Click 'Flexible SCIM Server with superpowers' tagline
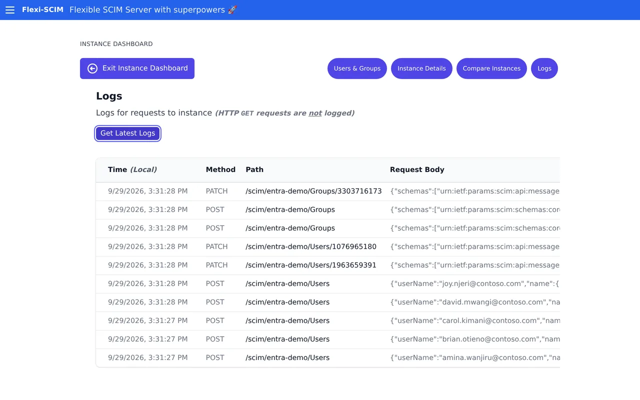 [x=153, y=9]
